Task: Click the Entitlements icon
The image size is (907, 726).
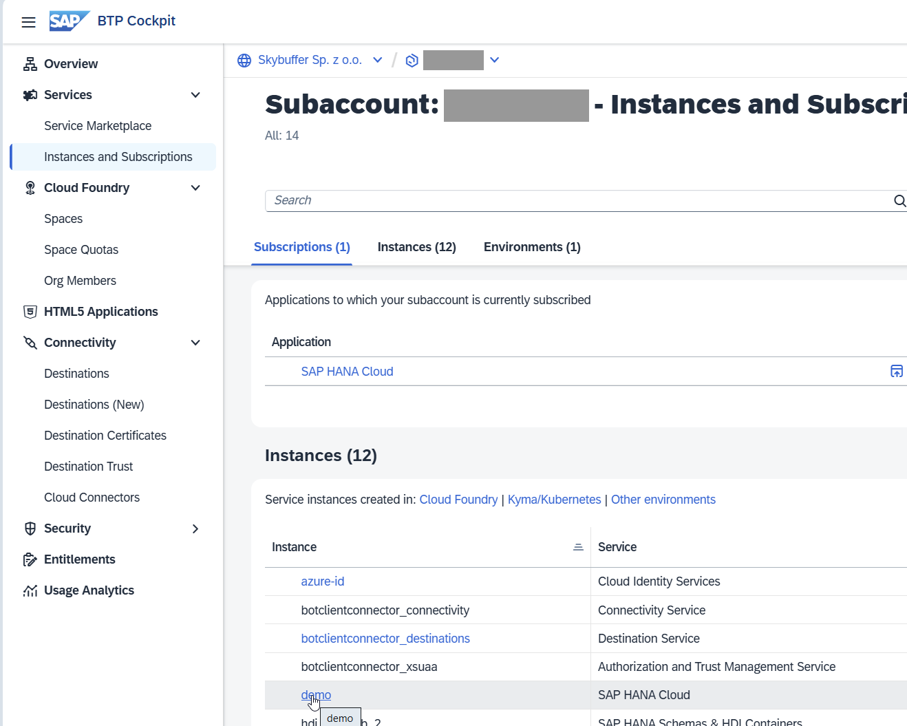Action: (30, 559)
